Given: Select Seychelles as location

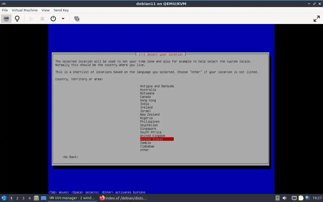Looking at the screenshot, I should pos(149,125).
